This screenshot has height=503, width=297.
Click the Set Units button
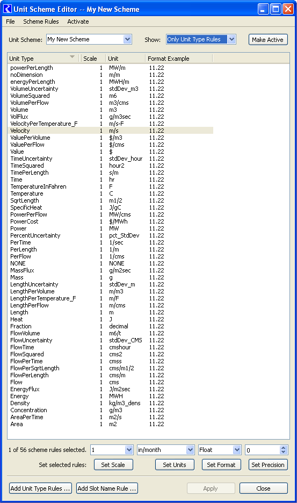[x=175, y=465]
